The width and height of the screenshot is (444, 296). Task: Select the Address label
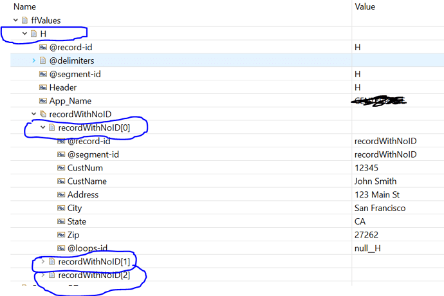(83, 194)
